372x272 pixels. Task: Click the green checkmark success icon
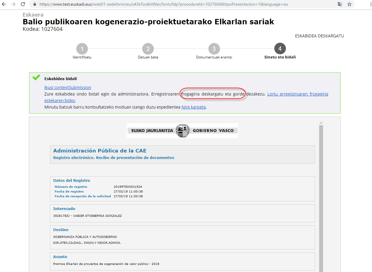(36, 77)
